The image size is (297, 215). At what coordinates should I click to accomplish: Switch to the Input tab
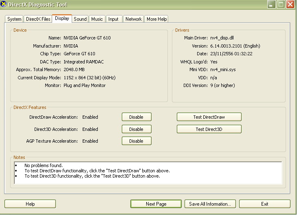click(113, 19)
